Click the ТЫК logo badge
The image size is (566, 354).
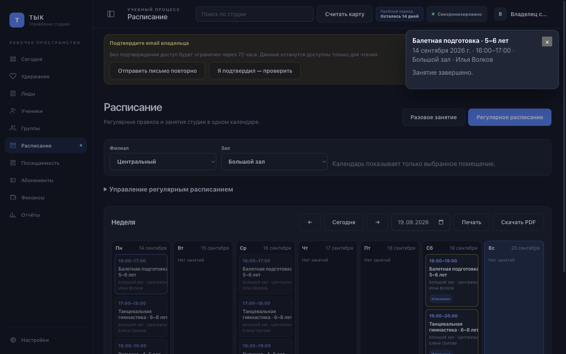point(17,20)
